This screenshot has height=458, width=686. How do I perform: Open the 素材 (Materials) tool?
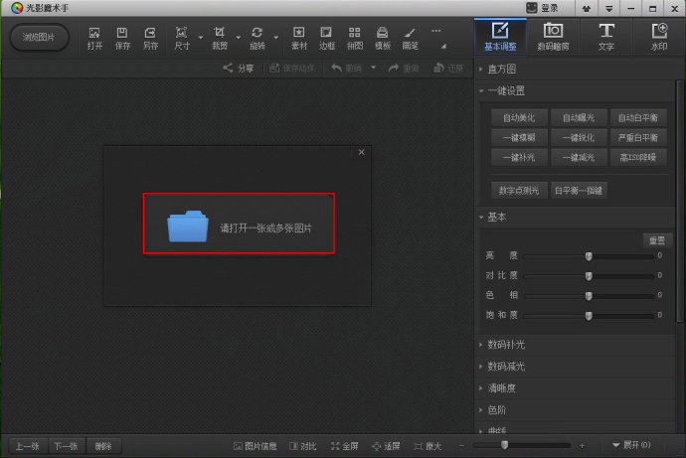pyautogui.click(x=298, y=38)
